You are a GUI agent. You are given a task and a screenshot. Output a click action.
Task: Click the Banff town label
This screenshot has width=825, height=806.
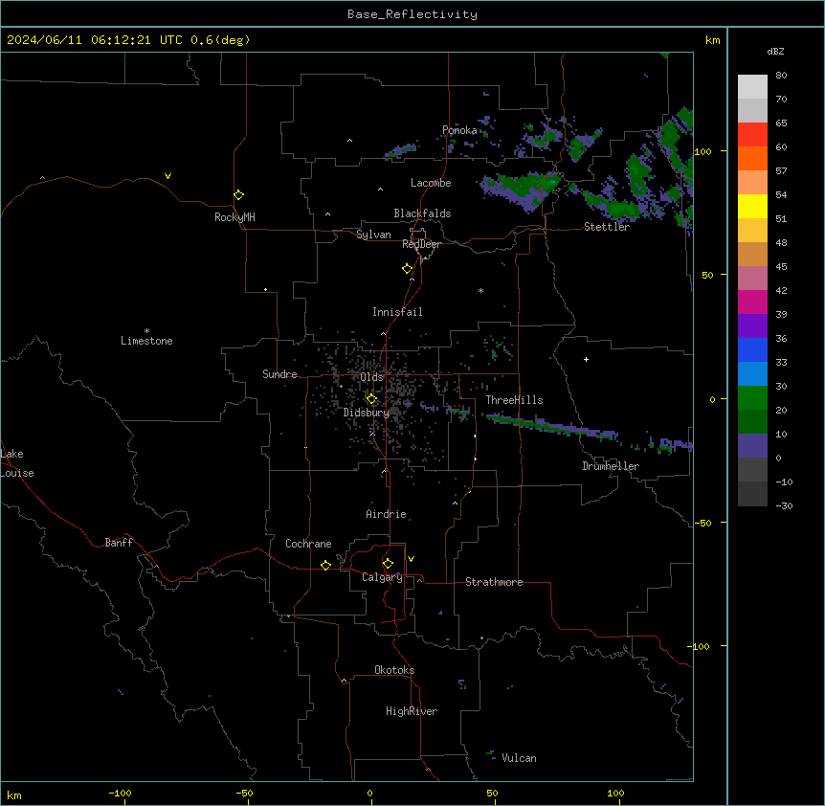pyautogui.click(x=119, y=543)
